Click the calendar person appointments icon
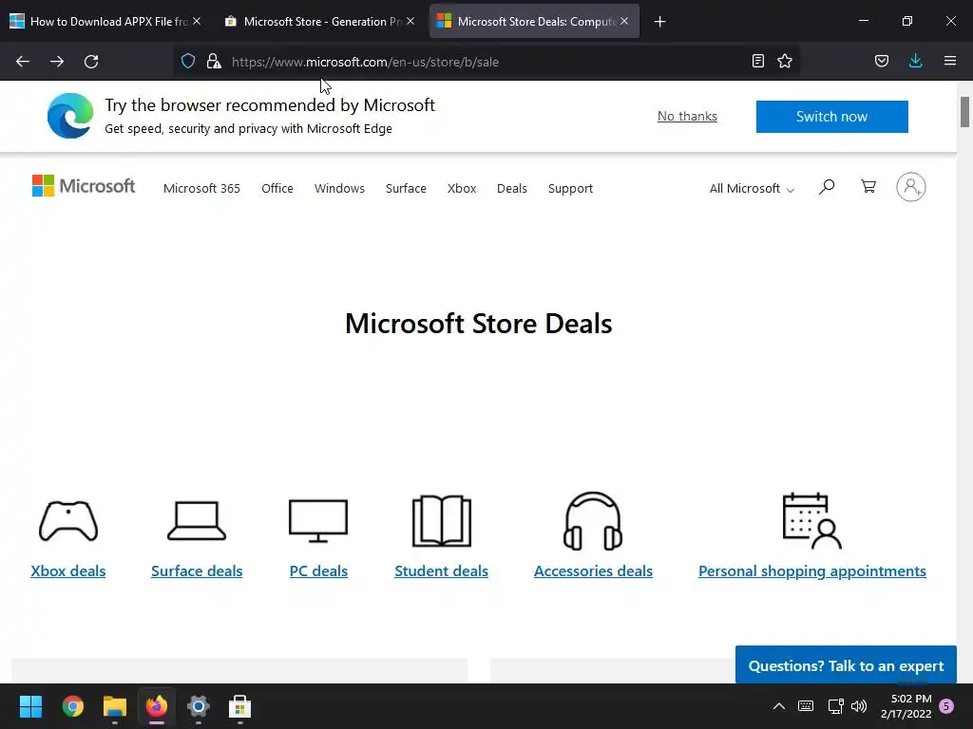Image resolution: width=973 pixels, height=729 pixels. pos(812,521)
